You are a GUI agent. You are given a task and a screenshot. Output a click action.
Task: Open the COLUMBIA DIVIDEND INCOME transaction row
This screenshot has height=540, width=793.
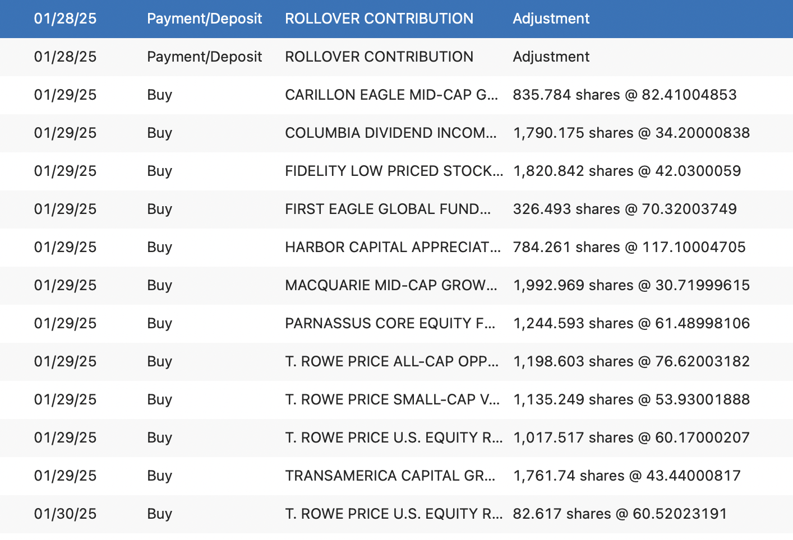point(396,133)
